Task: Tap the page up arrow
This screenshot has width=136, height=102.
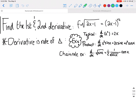Action: point(134,88)
